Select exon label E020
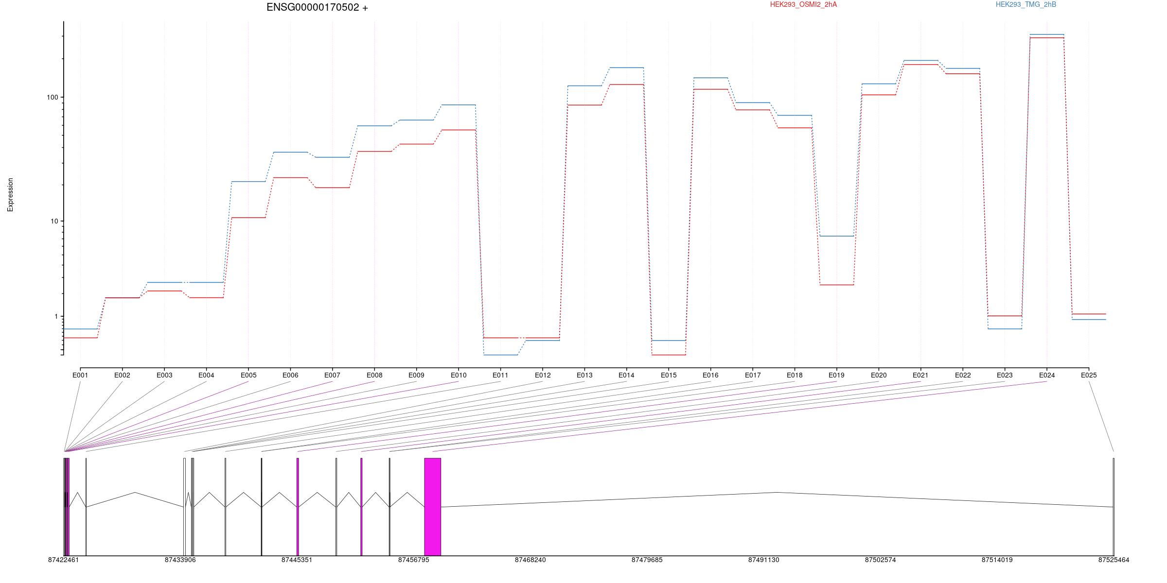1167x583 pixels. coord(879,375)
